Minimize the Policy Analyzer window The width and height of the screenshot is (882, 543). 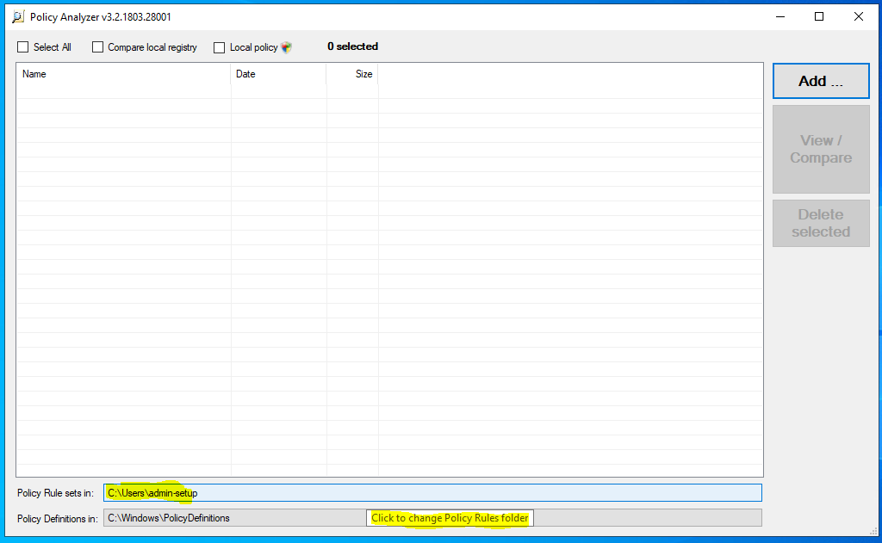(x=780, y=17)
